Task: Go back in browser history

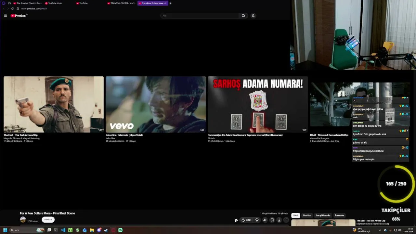Action: (x=4, y=8)
